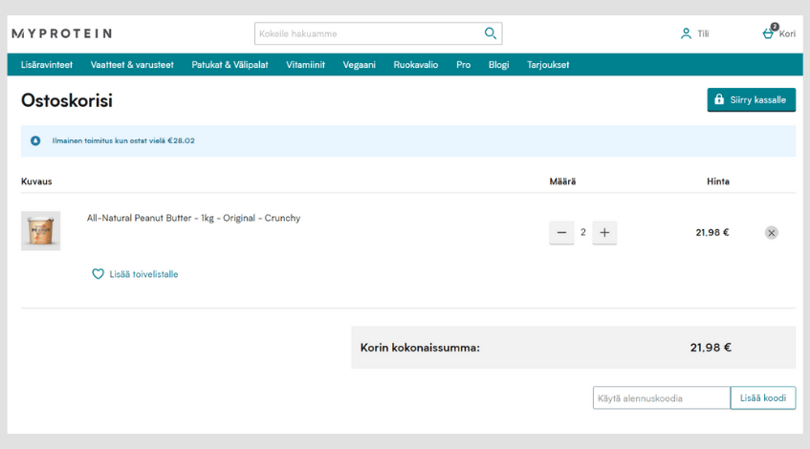
Task: Click Siirry kassalle checkout button
Action: [x=751, y=99]
